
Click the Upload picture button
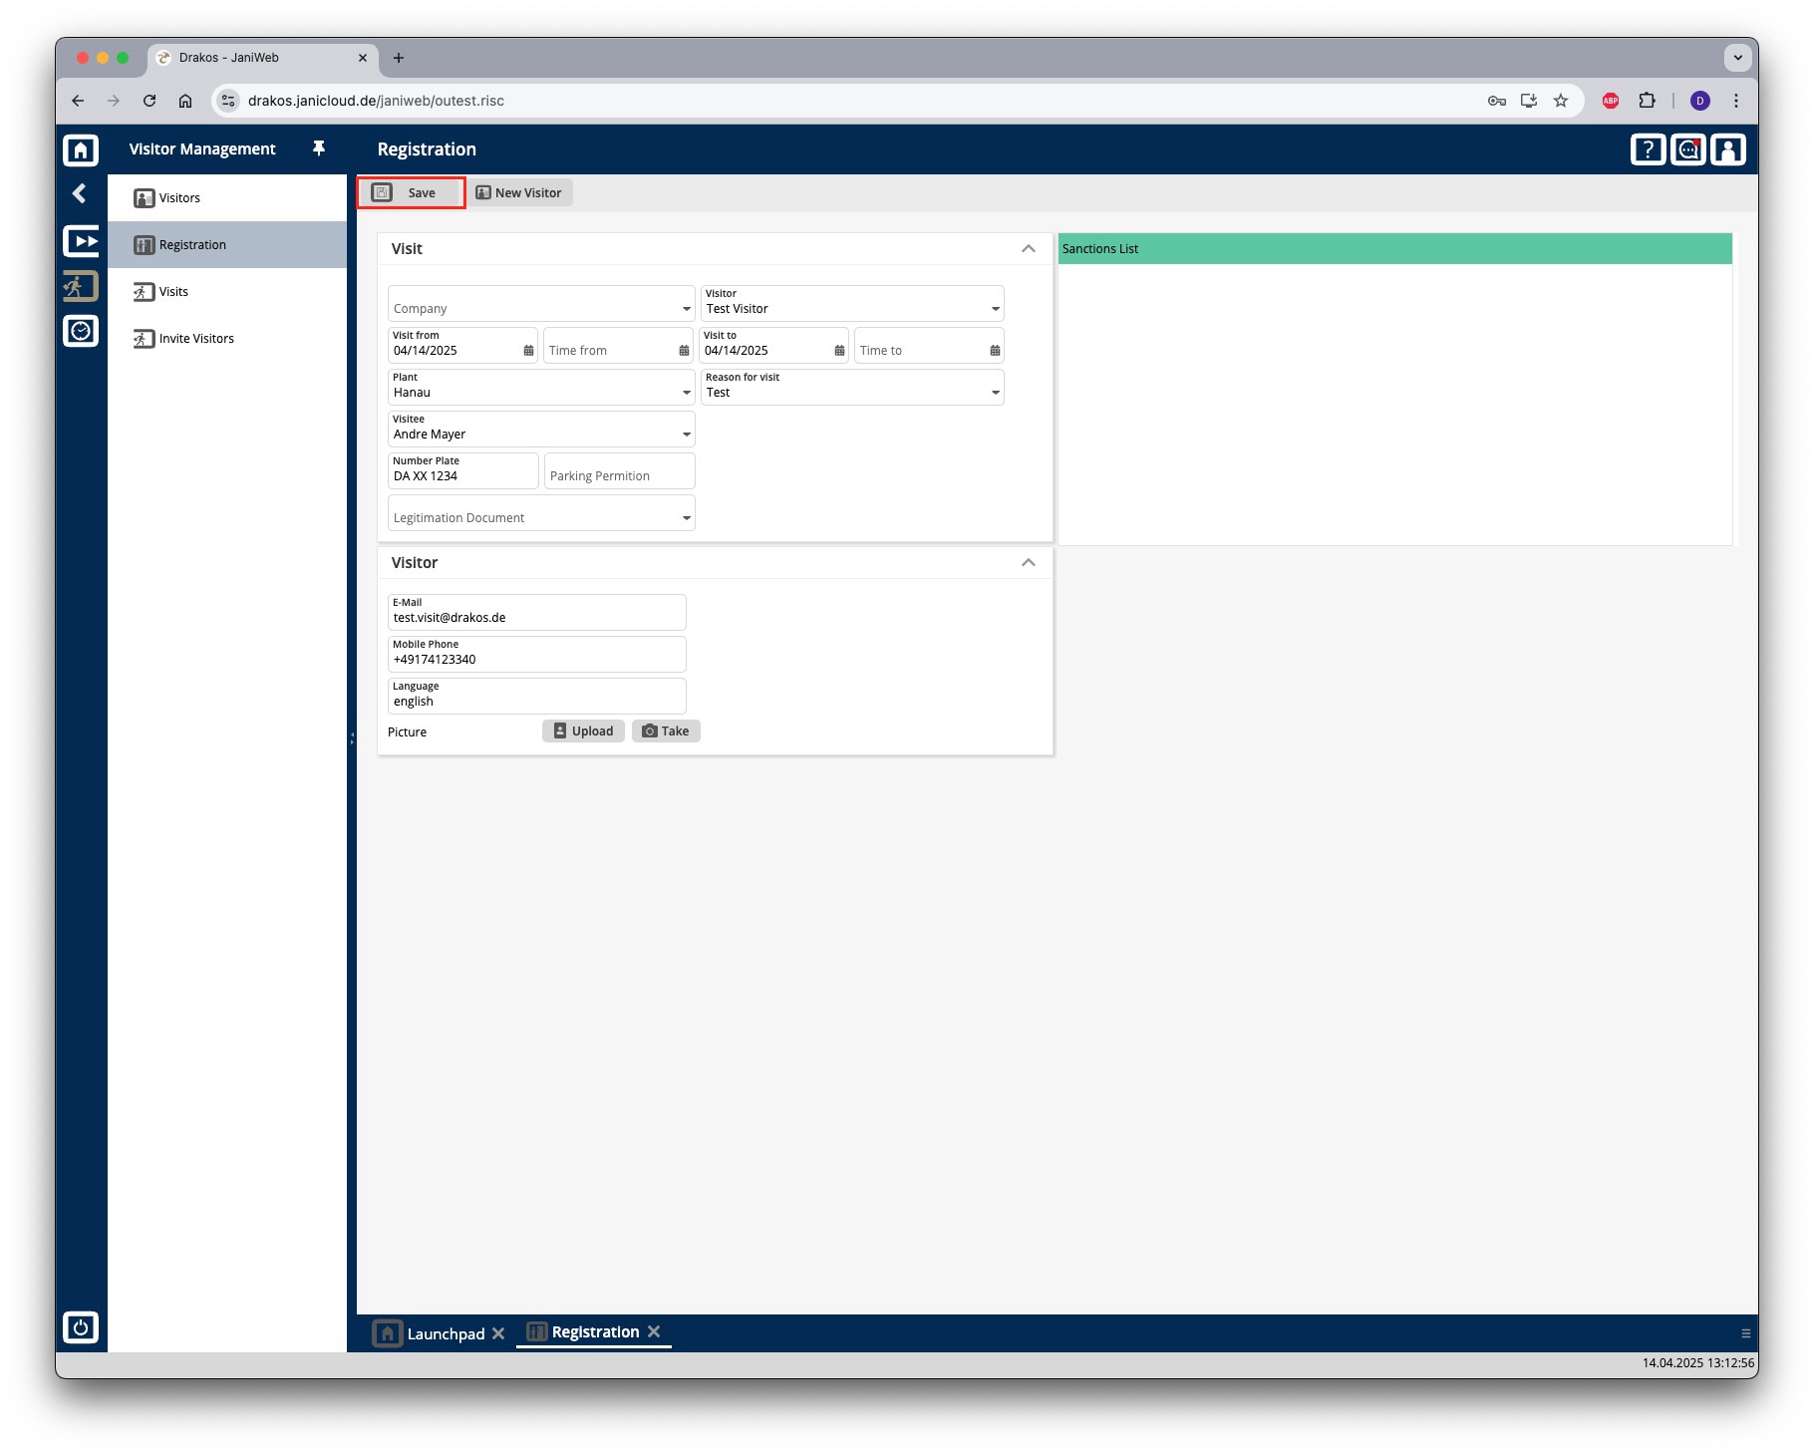click(x=584, y=731)
